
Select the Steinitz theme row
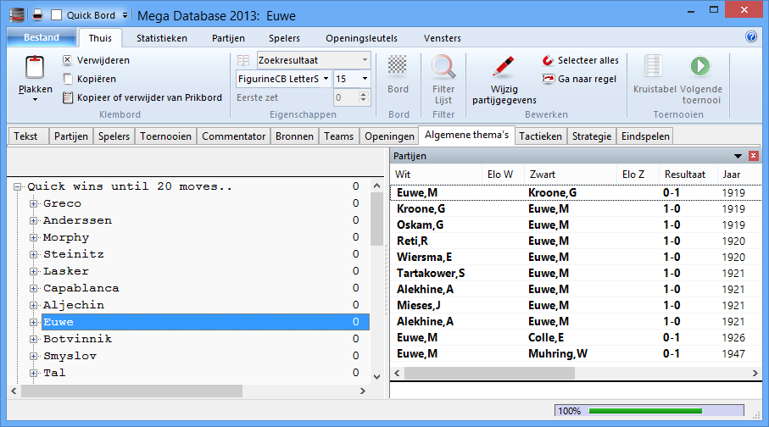tap(205, 254)
